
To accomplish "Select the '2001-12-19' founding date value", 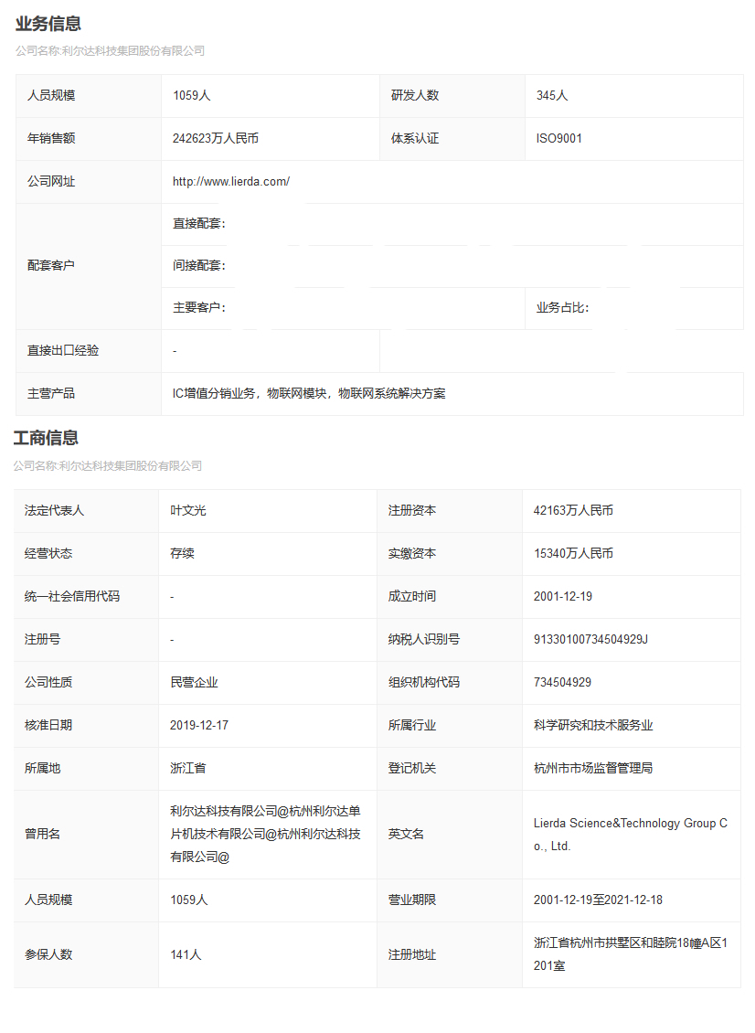I will [x=563, y=596].
